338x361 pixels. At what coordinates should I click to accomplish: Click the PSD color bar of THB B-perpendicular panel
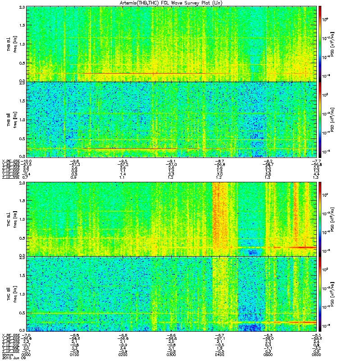[320, 44]
